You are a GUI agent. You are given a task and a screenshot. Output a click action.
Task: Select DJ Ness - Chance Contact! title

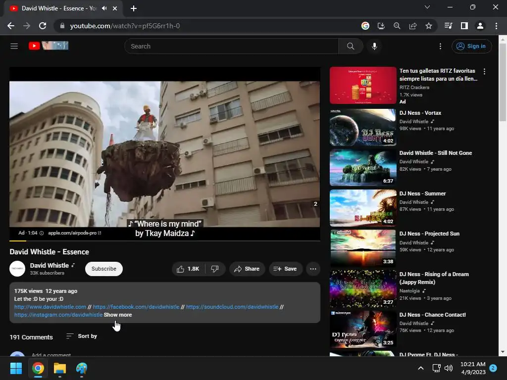pos(433,315)
